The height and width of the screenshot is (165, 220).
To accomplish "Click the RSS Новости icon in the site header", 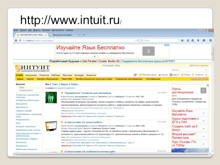I will 171,75.
